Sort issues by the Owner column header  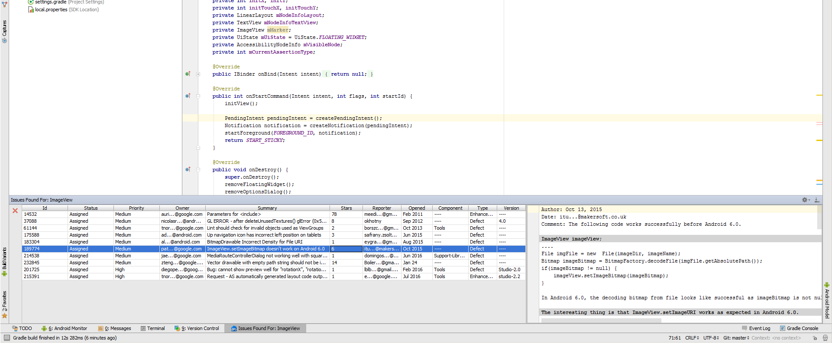pos(182,208)
